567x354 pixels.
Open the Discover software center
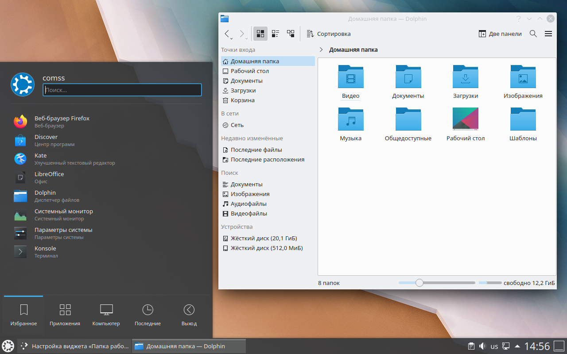click(46, 140)
